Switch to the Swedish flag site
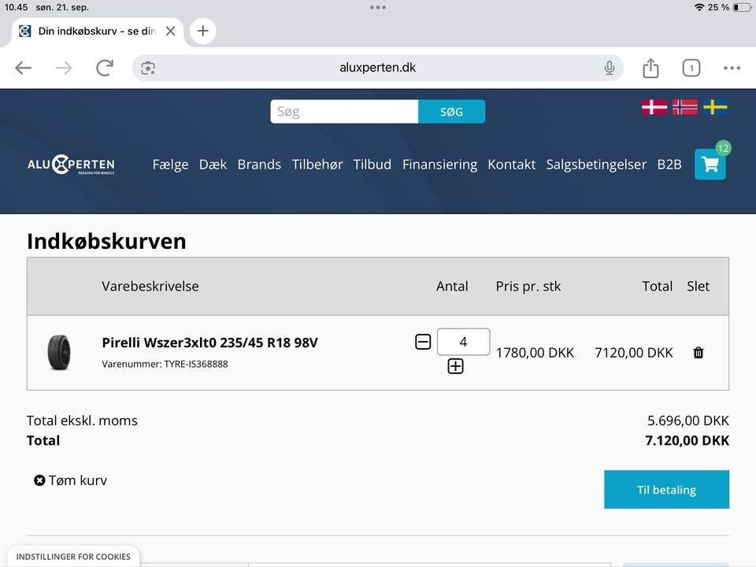756x567 pixels. coord(715,107)
